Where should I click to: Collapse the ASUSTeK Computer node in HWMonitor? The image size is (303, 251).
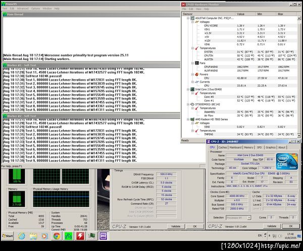[188, 18]
